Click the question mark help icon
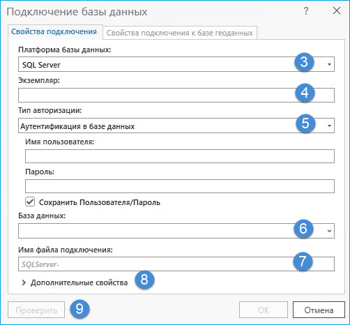 coord(306,11)
